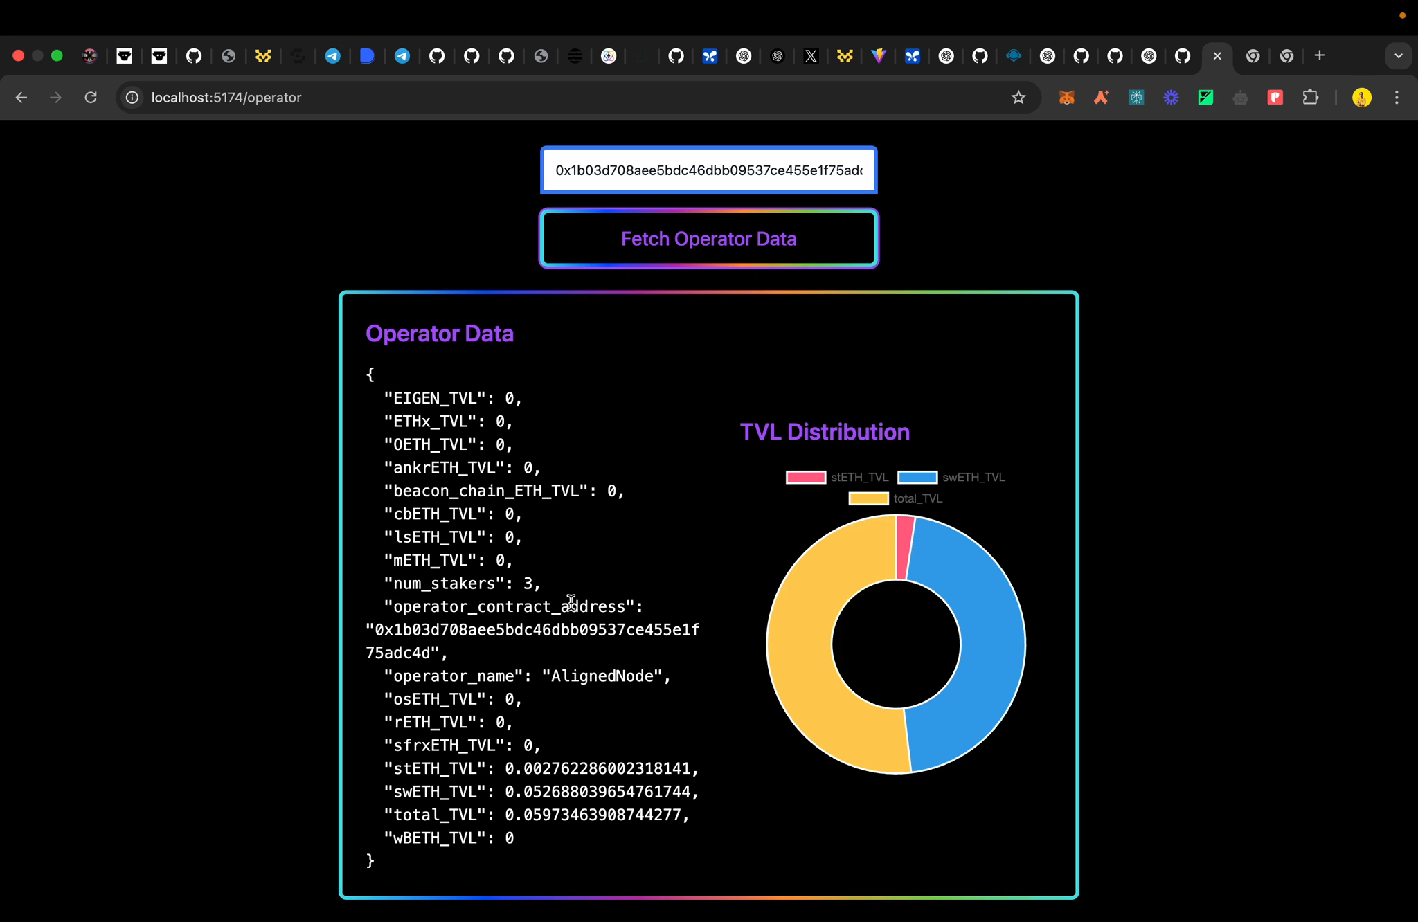1418x922 pixels.
Task: Switch to the colorful round avatar tab
Action: pyautogui.click(x=89, y=56)
